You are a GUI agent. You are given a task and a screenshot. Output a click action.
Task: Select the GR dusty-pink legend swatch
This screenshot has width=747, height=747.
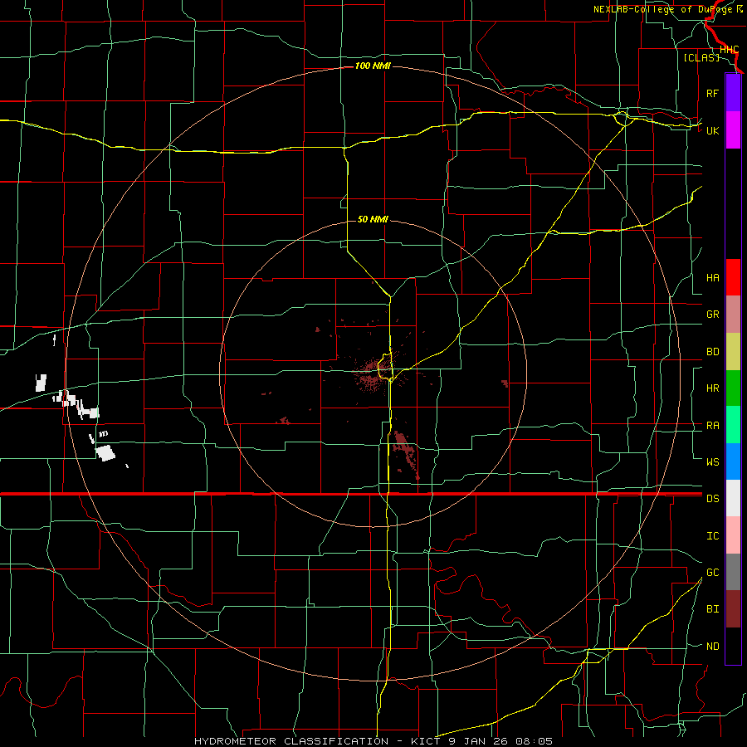coord(733,315)
